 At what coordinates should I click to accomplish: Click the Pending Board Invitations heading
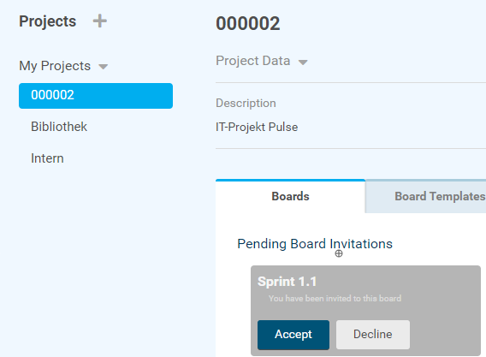pyautogui.click(x=315, y=244)
